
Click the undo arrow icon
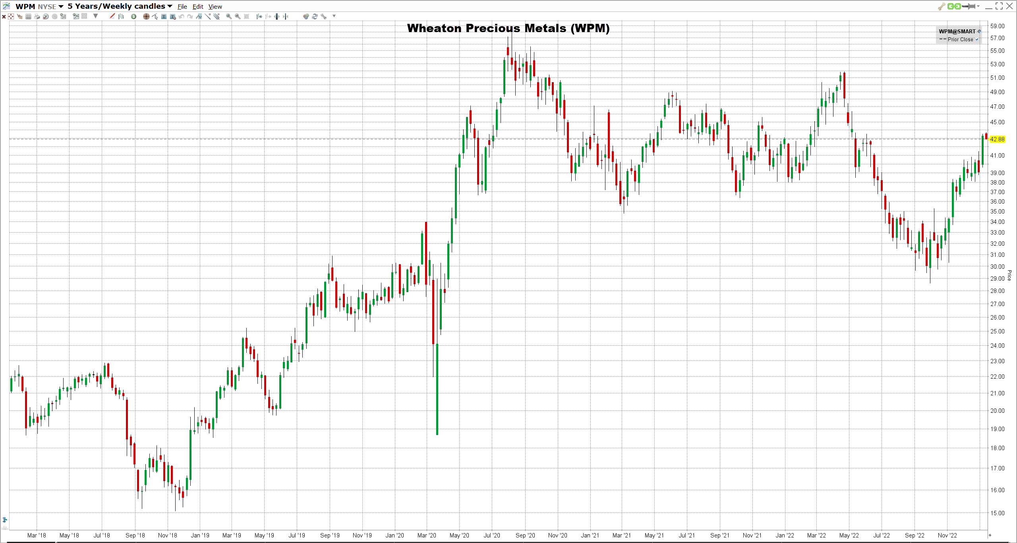181,17
